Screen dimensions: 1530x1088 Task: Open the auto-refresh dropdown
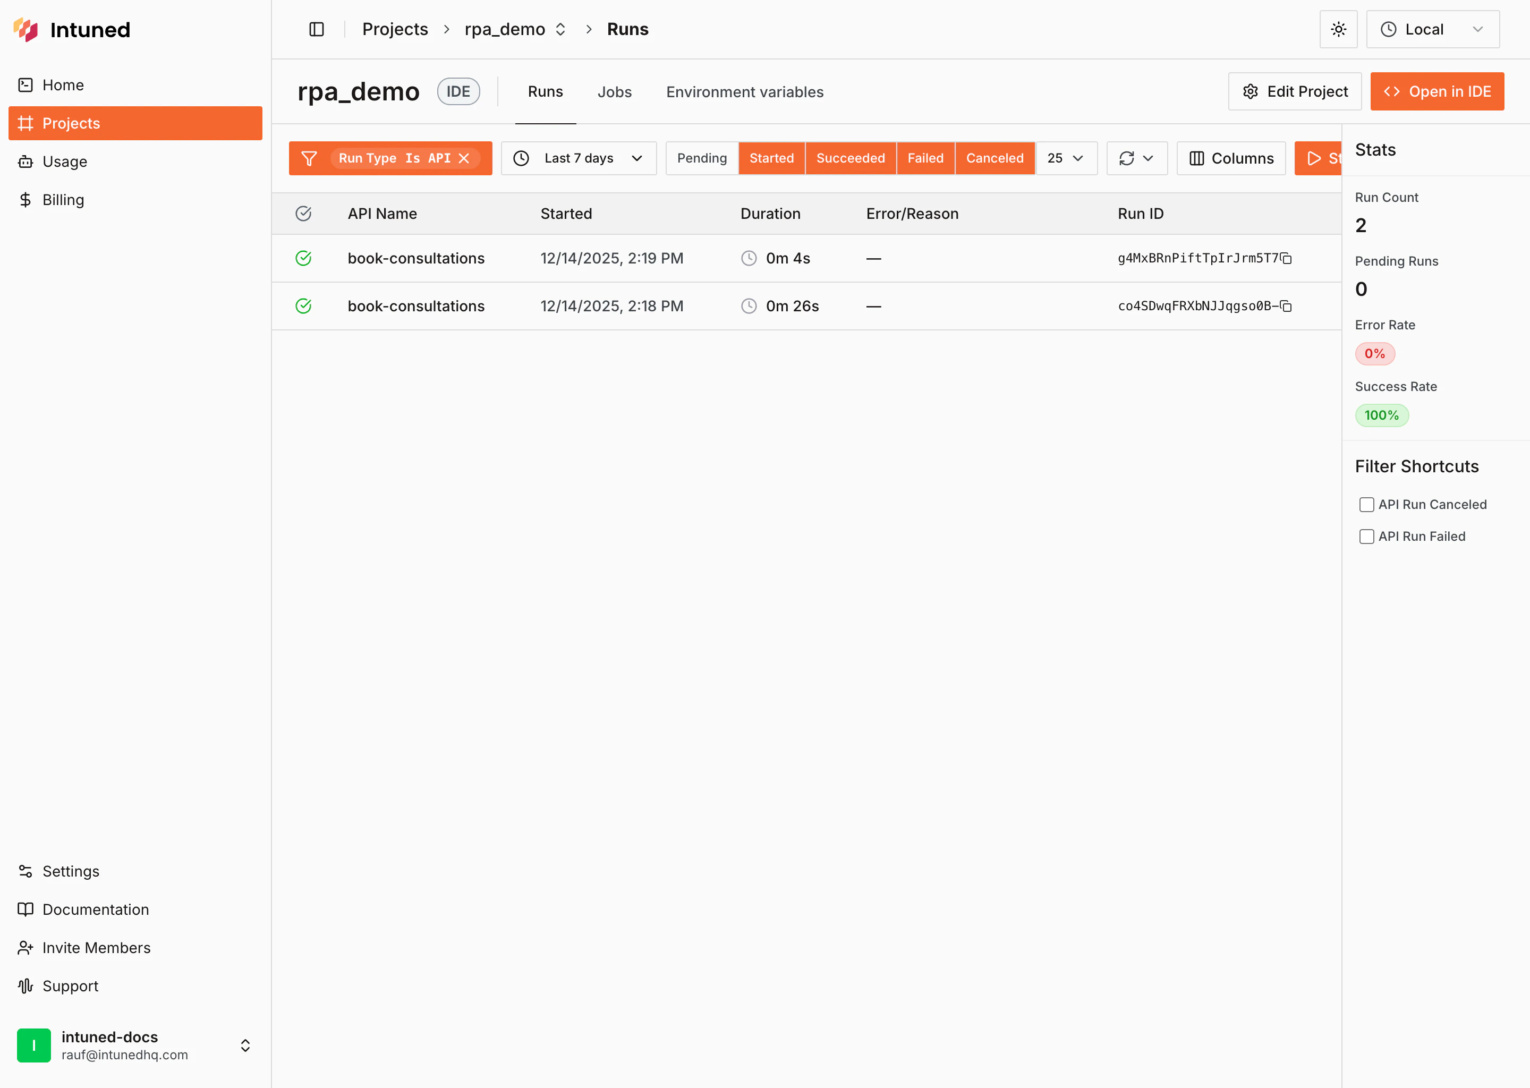click(x=1137, y=158)
